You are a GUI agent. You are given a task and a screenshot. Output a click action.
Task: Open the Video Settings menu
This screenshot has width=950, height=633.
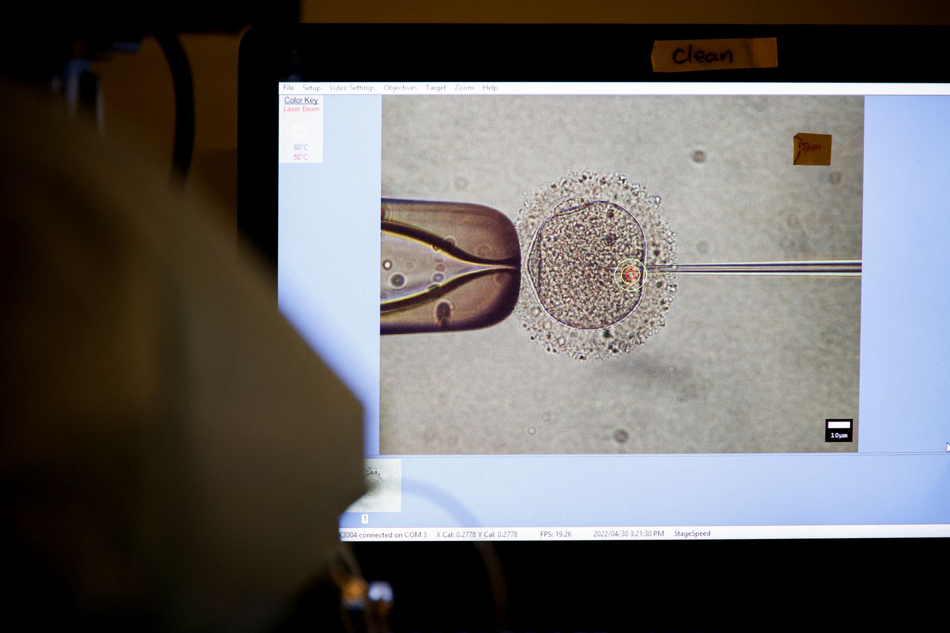coord(352,87)
